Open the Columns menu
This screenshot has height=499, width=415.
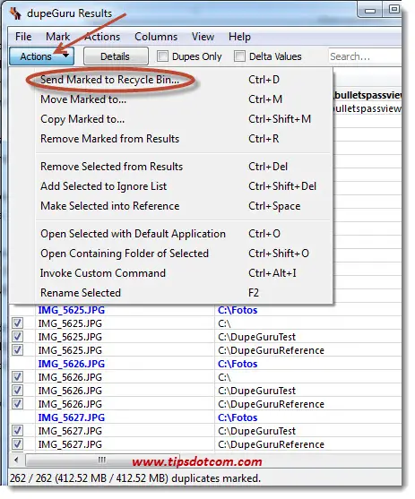156,37
